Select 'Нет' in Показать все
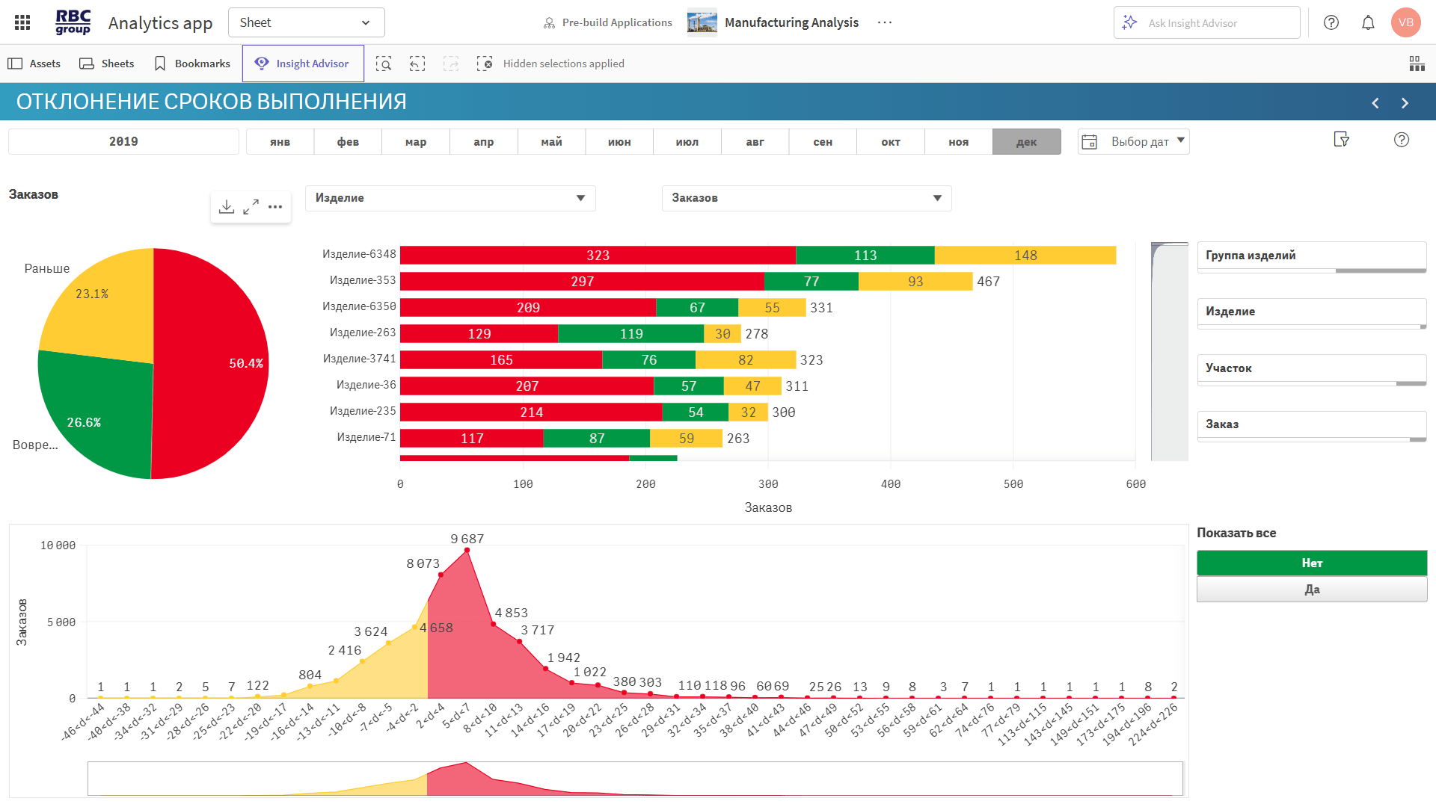This screenshot has width=1436, height=807. [1311, 563]
